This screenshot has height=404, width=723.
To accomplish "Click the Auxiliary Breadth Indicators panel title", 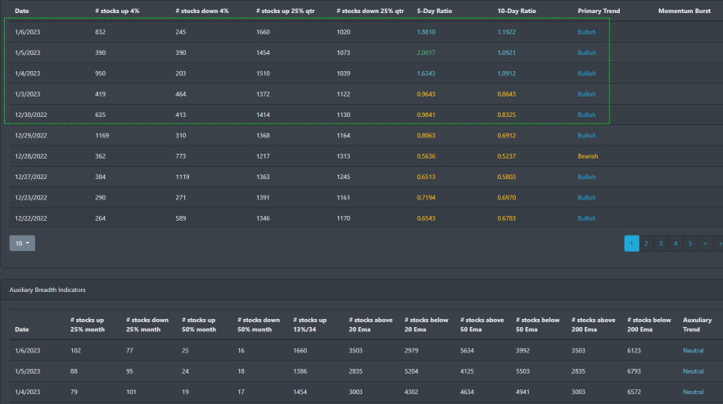I will point(47,290).
